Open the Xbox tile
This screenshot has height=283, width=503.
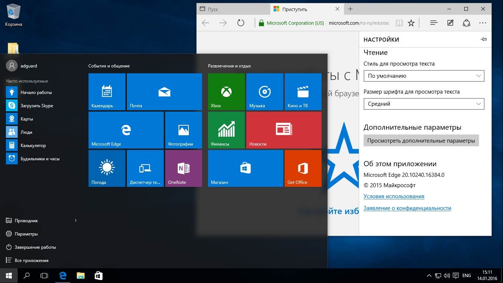coord(226,92)
